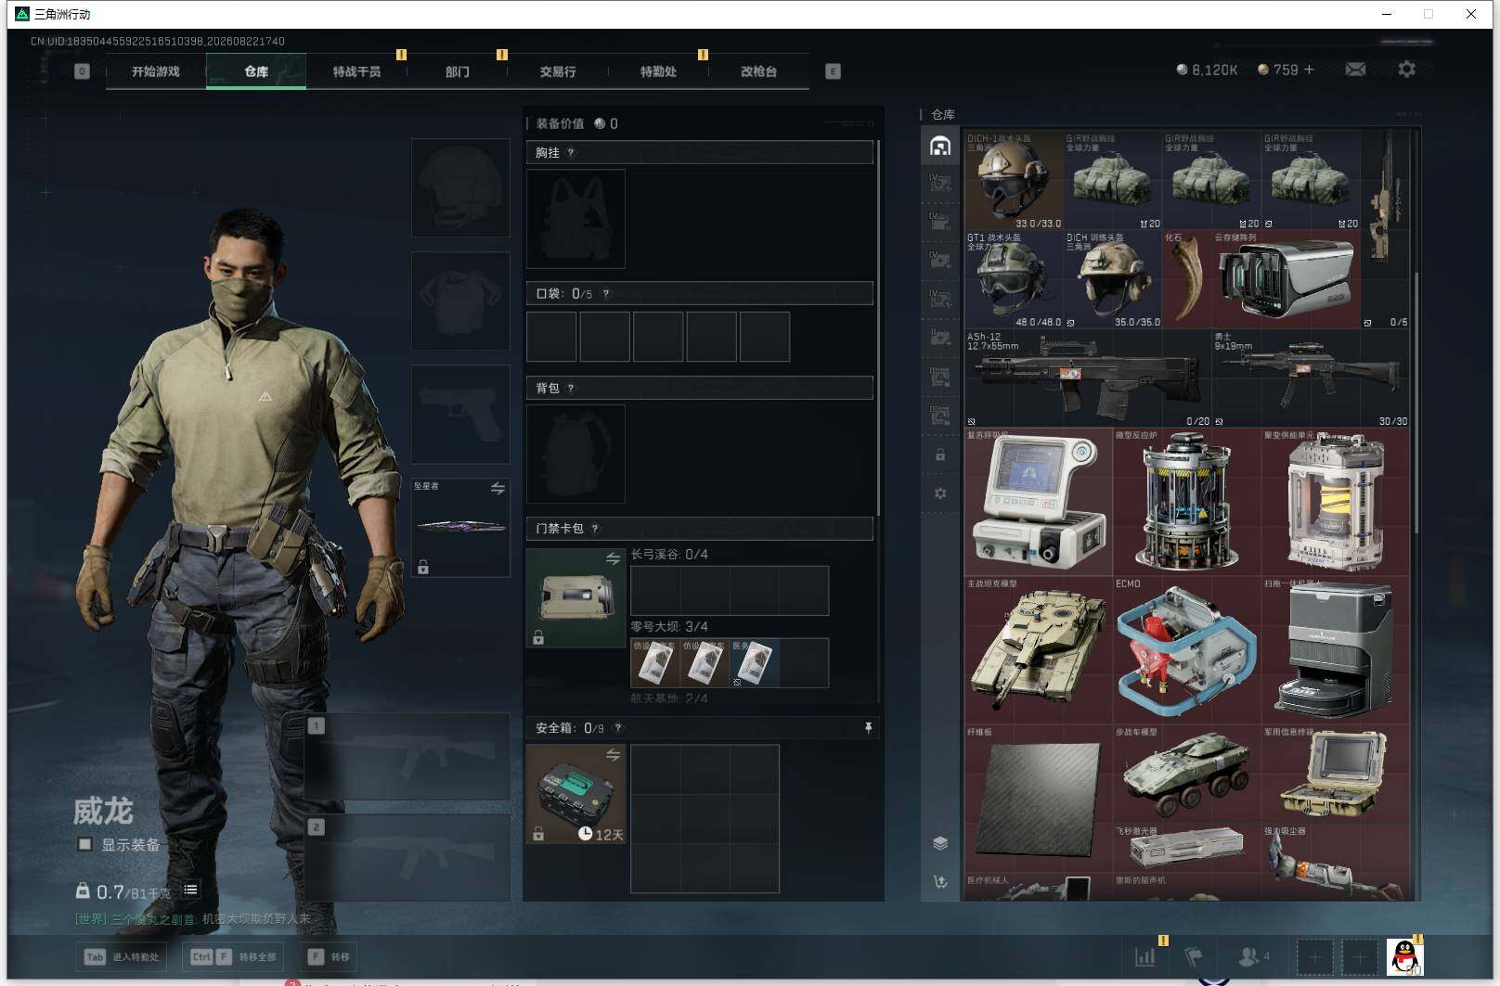This screenshot has width=1500, height=986.
Task: Click the stack layers icon in warehouse sidebar
Action: pyautogui.click(x=940, y=843)
